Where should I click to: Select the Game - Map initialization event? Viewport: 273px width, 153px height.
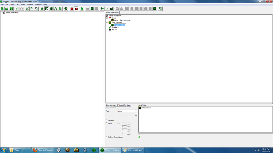pyautogui.click(x=122, y=20)
